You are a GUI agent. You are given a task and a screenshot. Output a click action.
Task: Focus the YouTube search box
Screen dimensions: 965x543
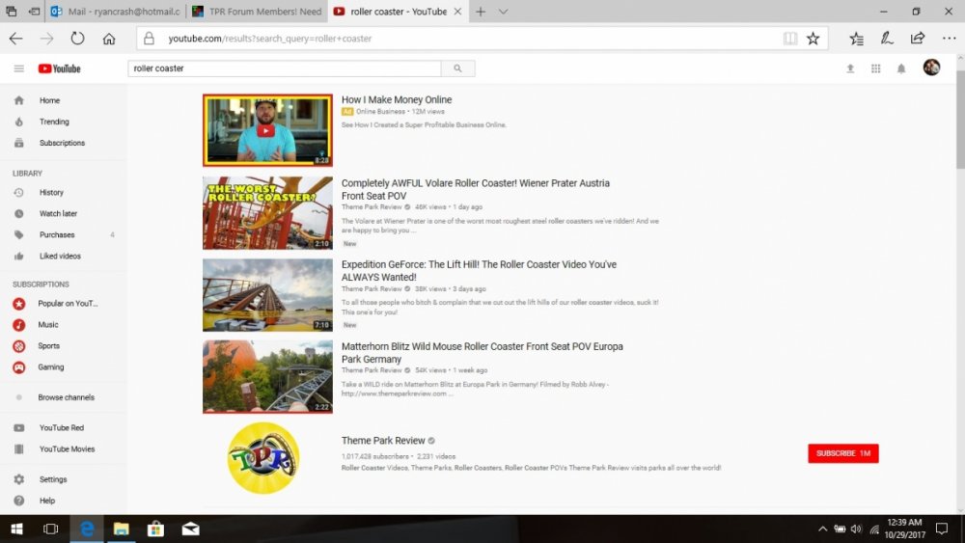tap(285, 68)
